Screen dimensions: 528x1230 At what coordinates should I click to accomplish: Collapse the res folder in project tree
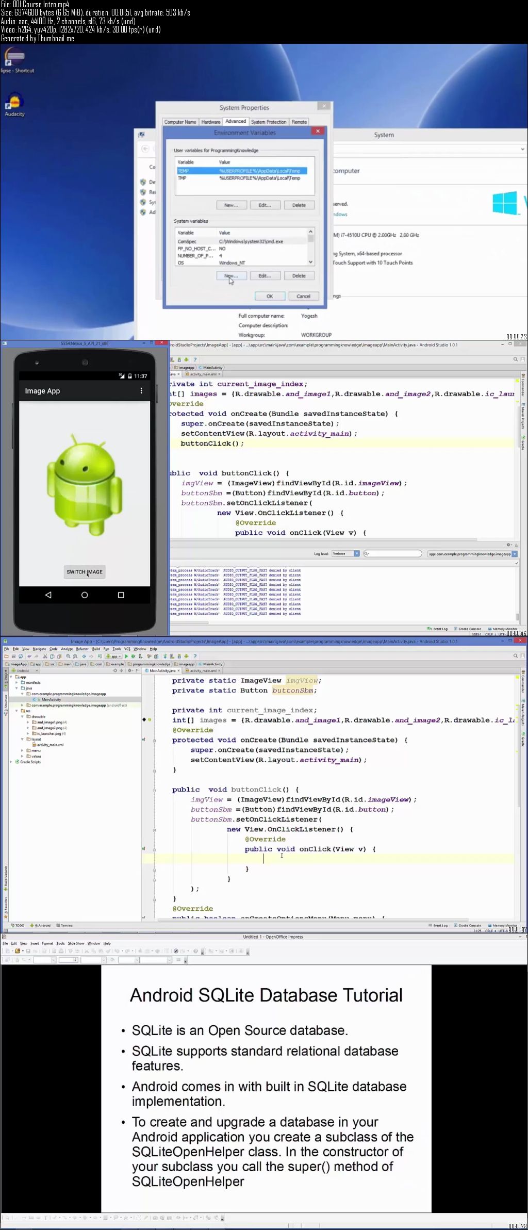click(17, 711)
